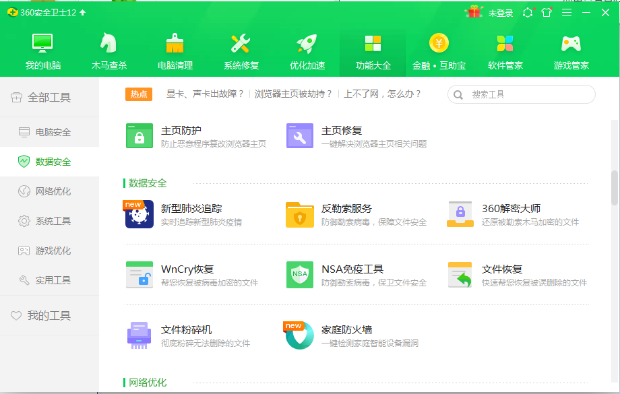Click 主页修复 title text
Viewport: 620px width, 394px height.
point(342,131)
